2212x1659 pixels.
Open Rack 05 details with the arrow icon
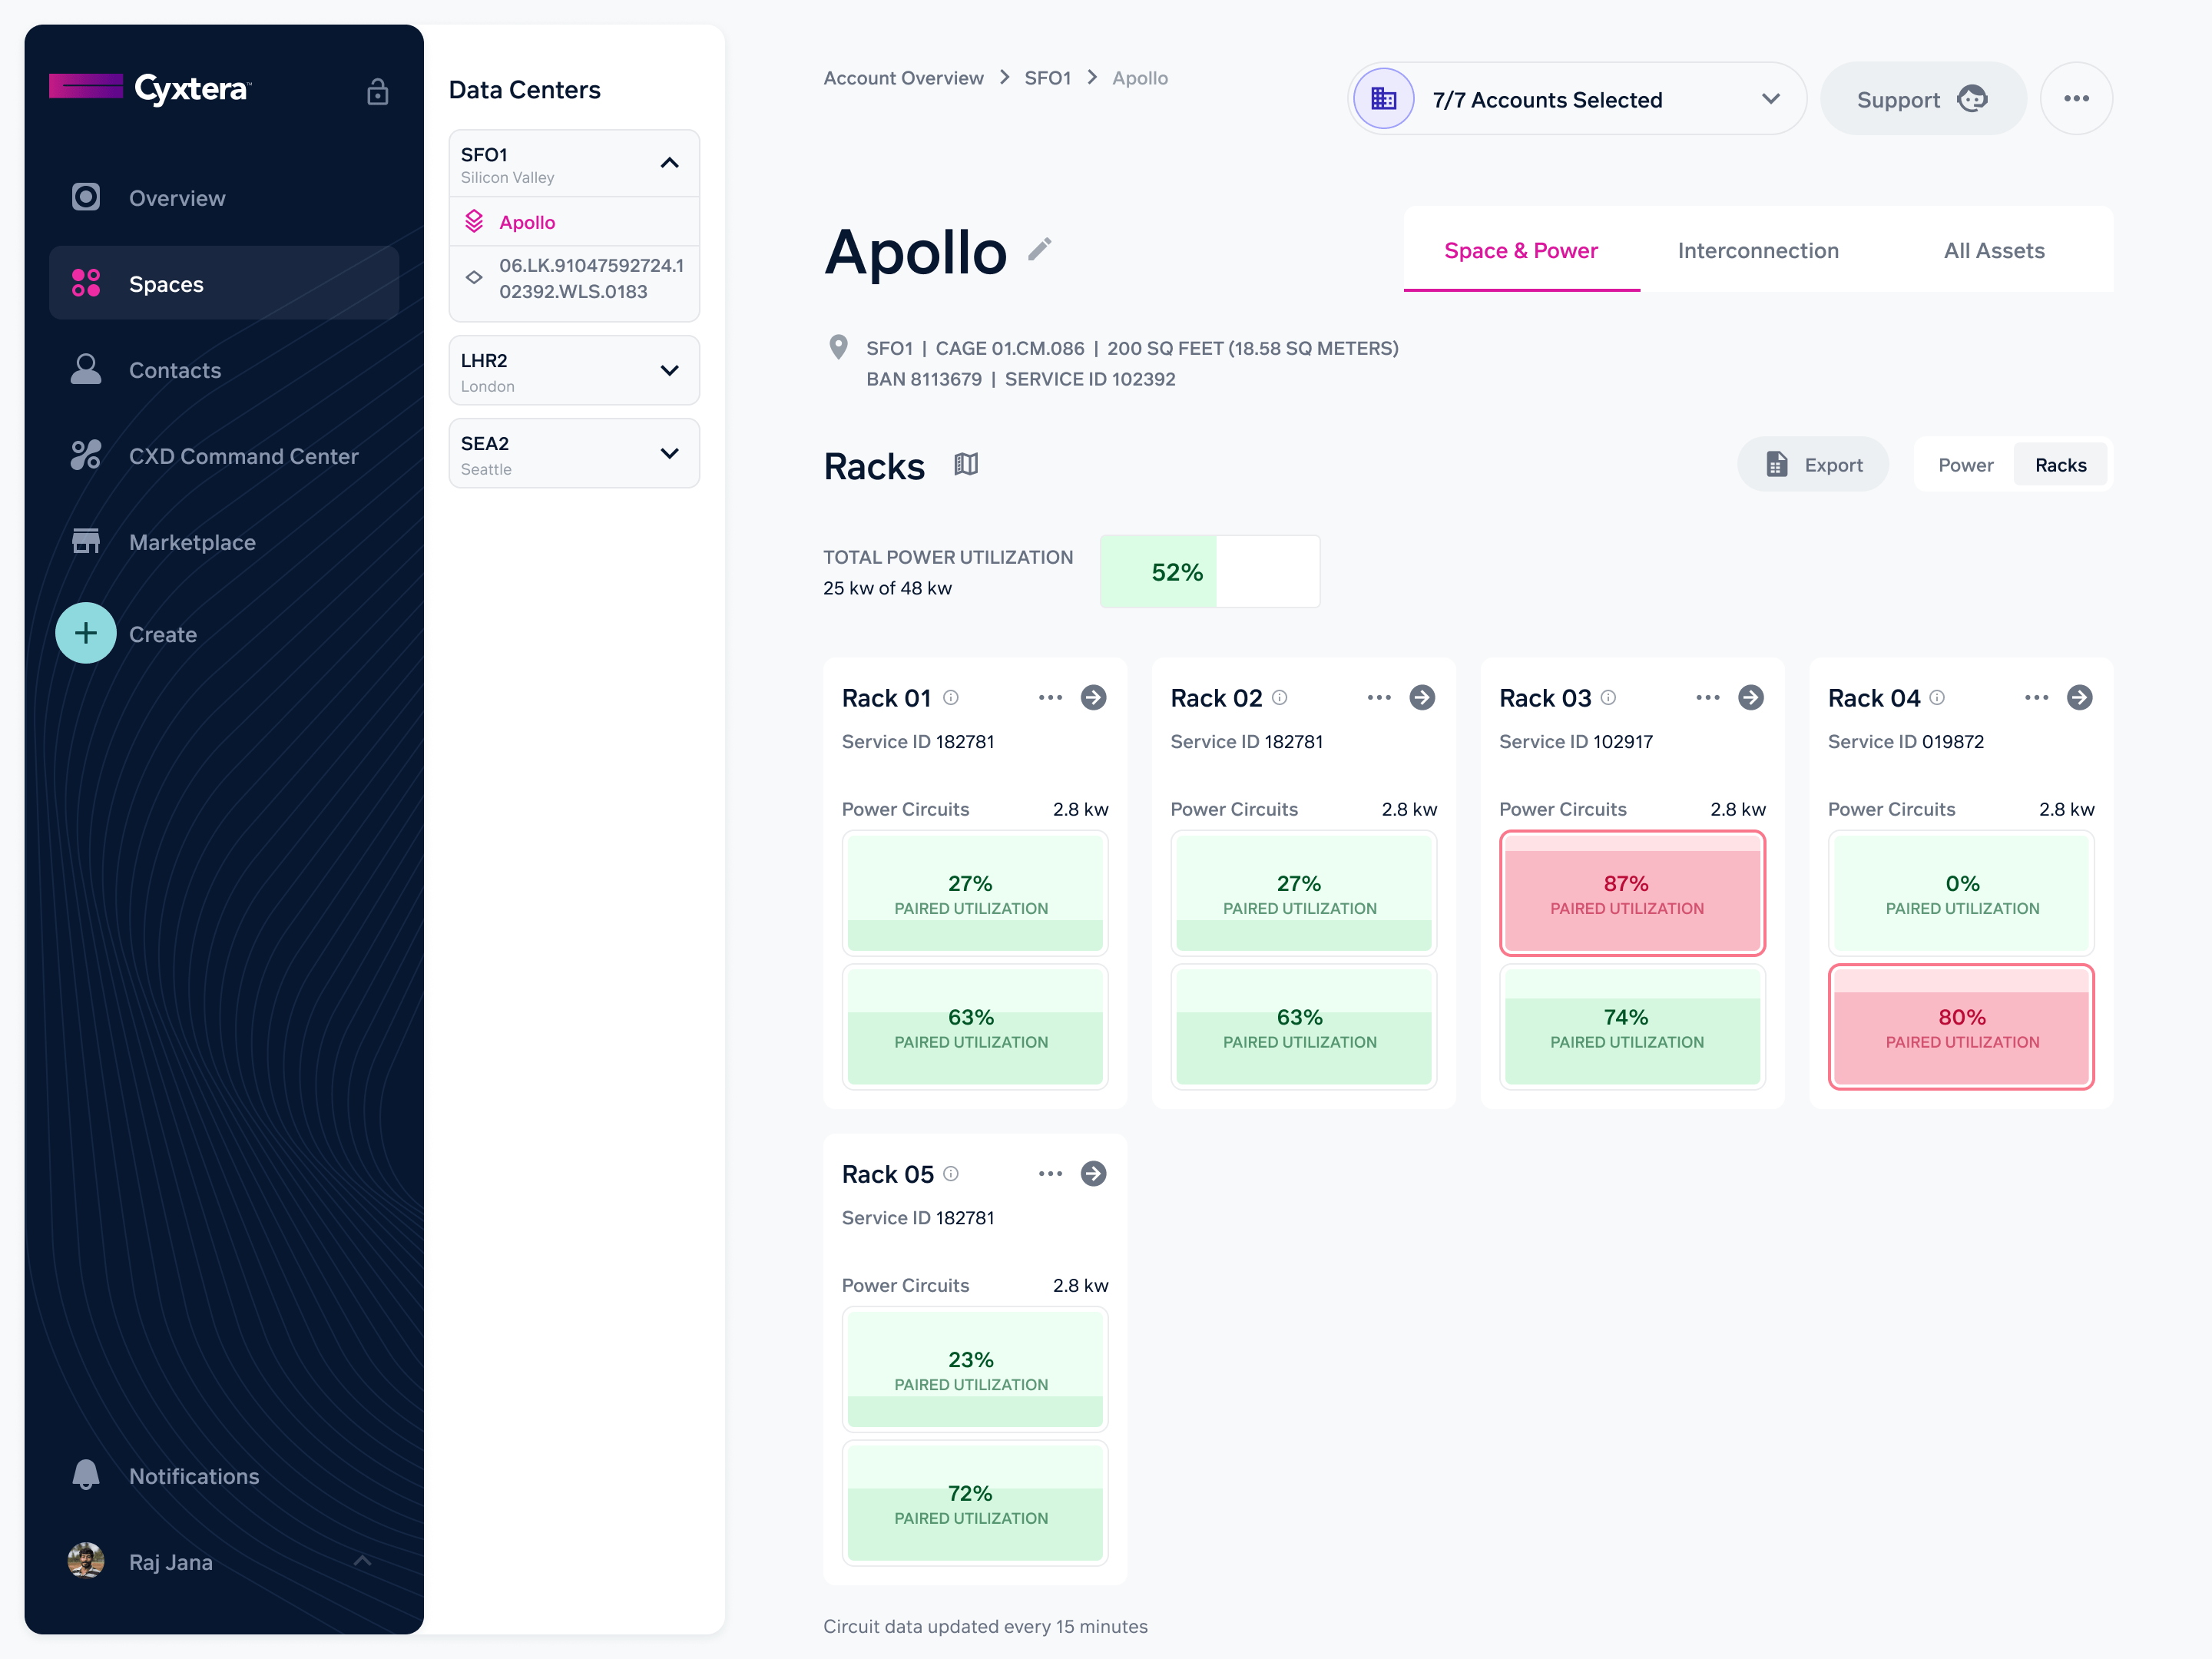[x=1094, y=1174]
